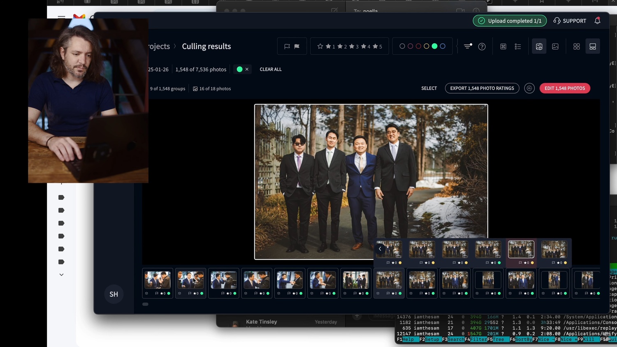Viewport: 617px width, 347px height.
Task: Expand the Gmail sidebar down chevron
Action: point(61,275)
